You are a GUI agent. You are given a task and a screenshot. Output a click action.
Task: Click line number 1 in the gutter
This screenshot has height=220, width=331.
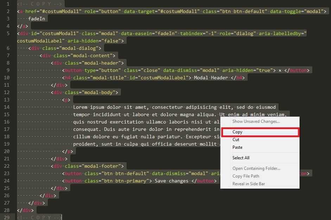pos(8,4)
